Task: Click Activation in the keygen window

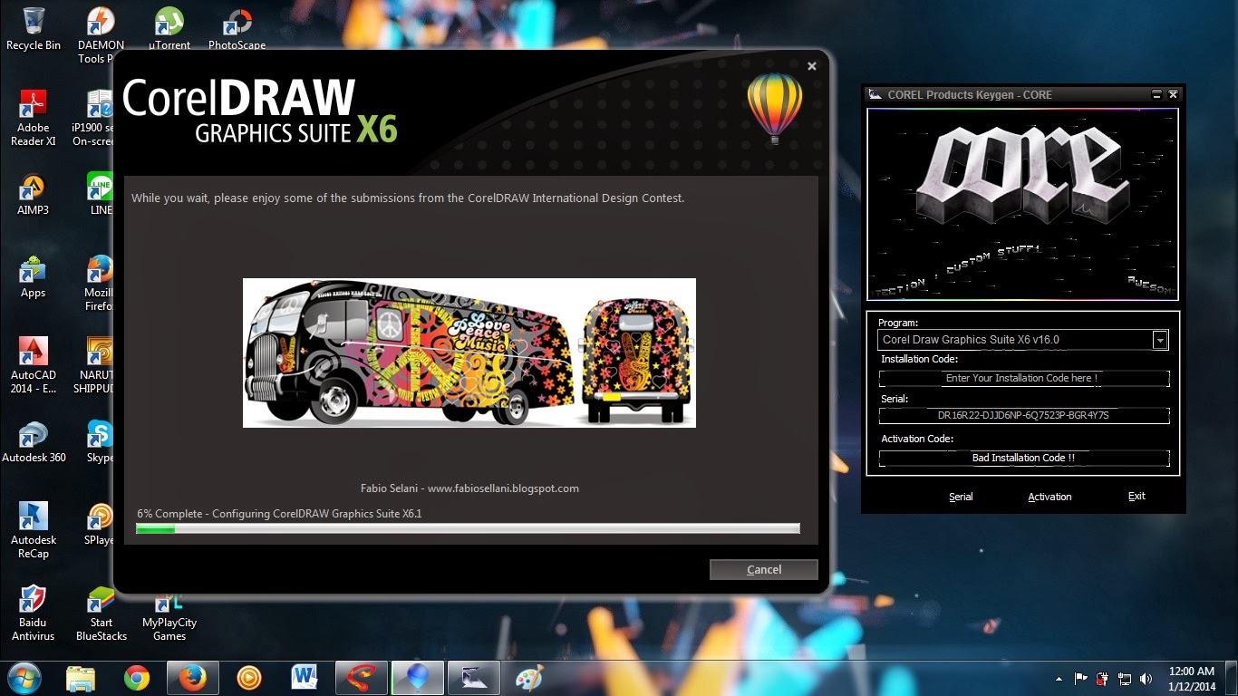Action: coord(1049,497)
